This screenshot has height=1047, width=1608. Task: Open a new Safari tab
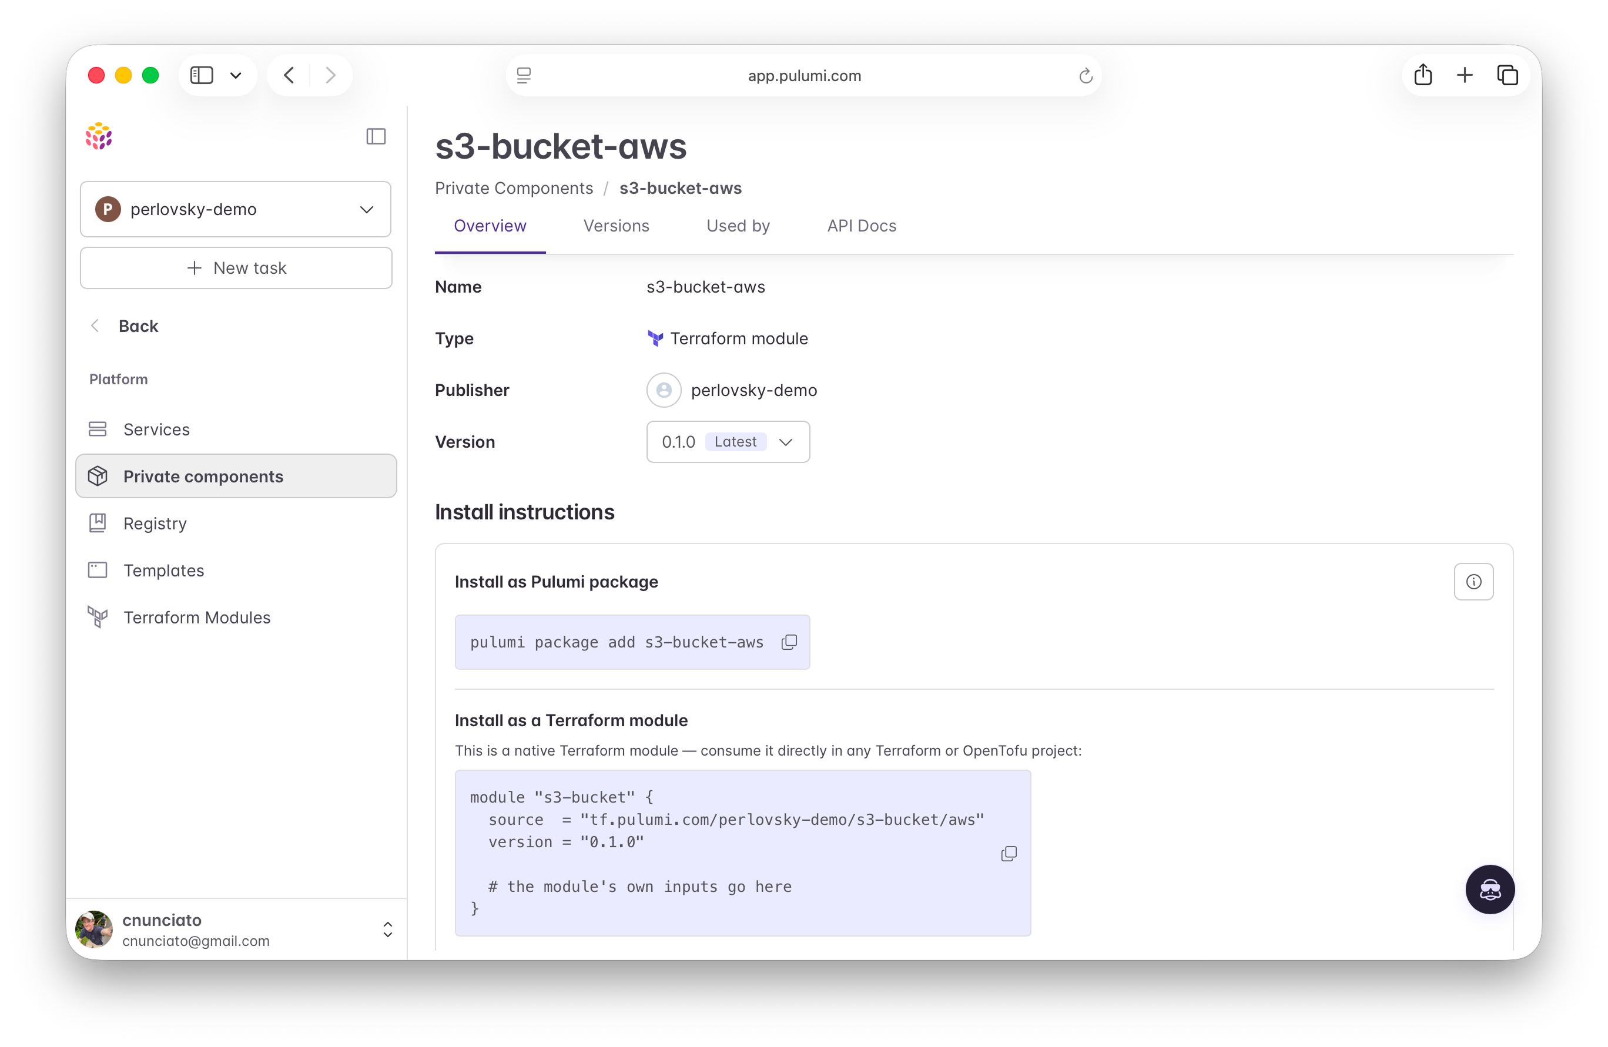coord(1464,75)
